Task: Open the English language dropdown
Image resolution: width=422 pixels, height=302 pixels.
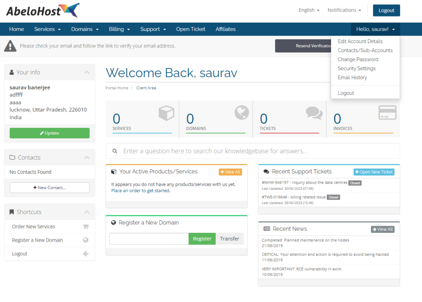Action: tap(309, 10)
